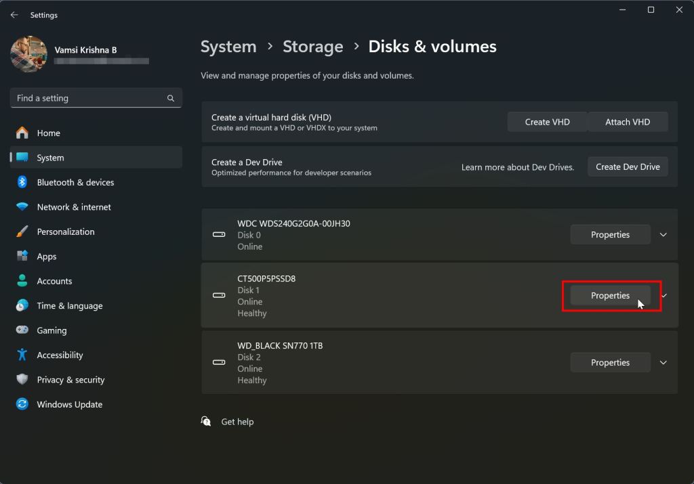Click the Time & language globe icon
The height and width of the screenshot is (484, 694).
click(x=22, y=305)
